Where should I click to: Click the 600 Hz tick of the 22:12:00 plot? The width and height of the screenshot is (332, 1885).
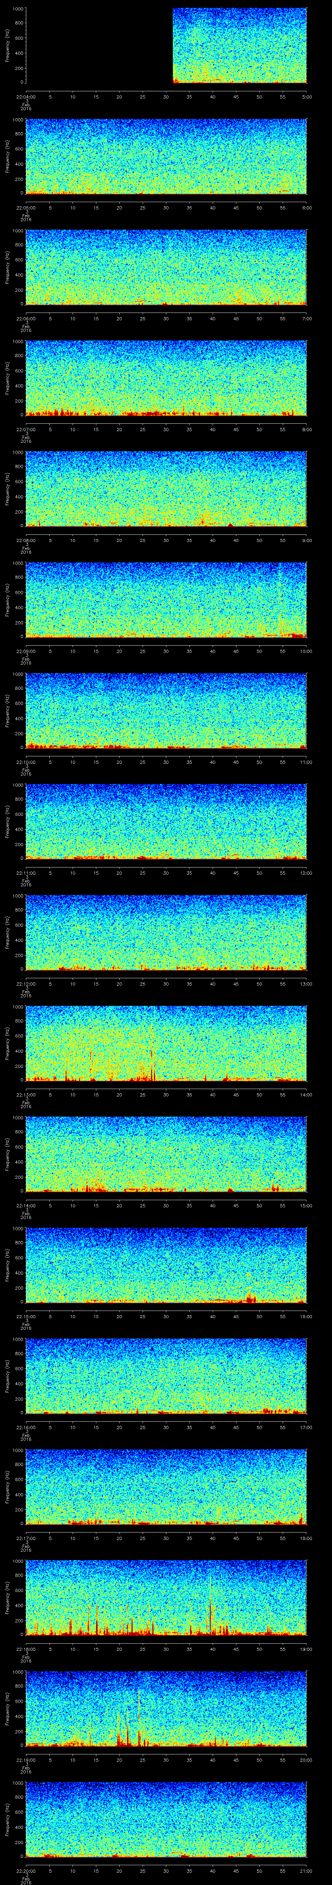click(x=19, y=925)
